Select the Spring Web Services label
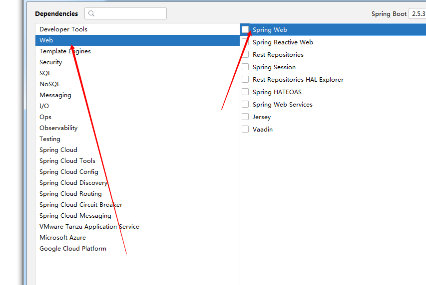The width and height of the screenshot is (426, 285). (x=283, y=105)
